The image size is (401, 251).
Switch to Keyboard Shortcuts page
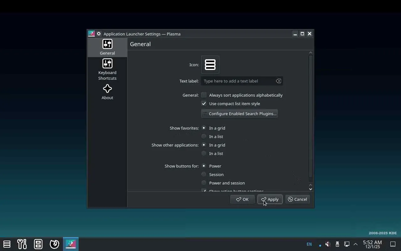[107, 70]
